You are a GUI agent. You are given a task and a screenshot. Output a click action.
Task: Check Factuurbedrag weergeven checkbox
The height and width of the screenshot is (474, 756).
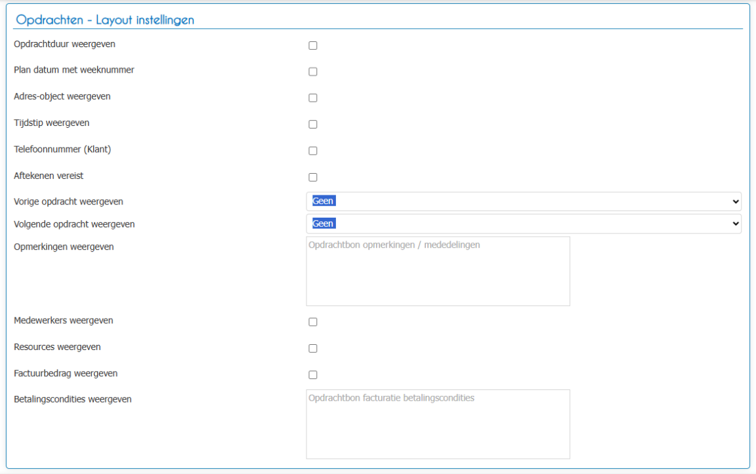click(313, 375)
